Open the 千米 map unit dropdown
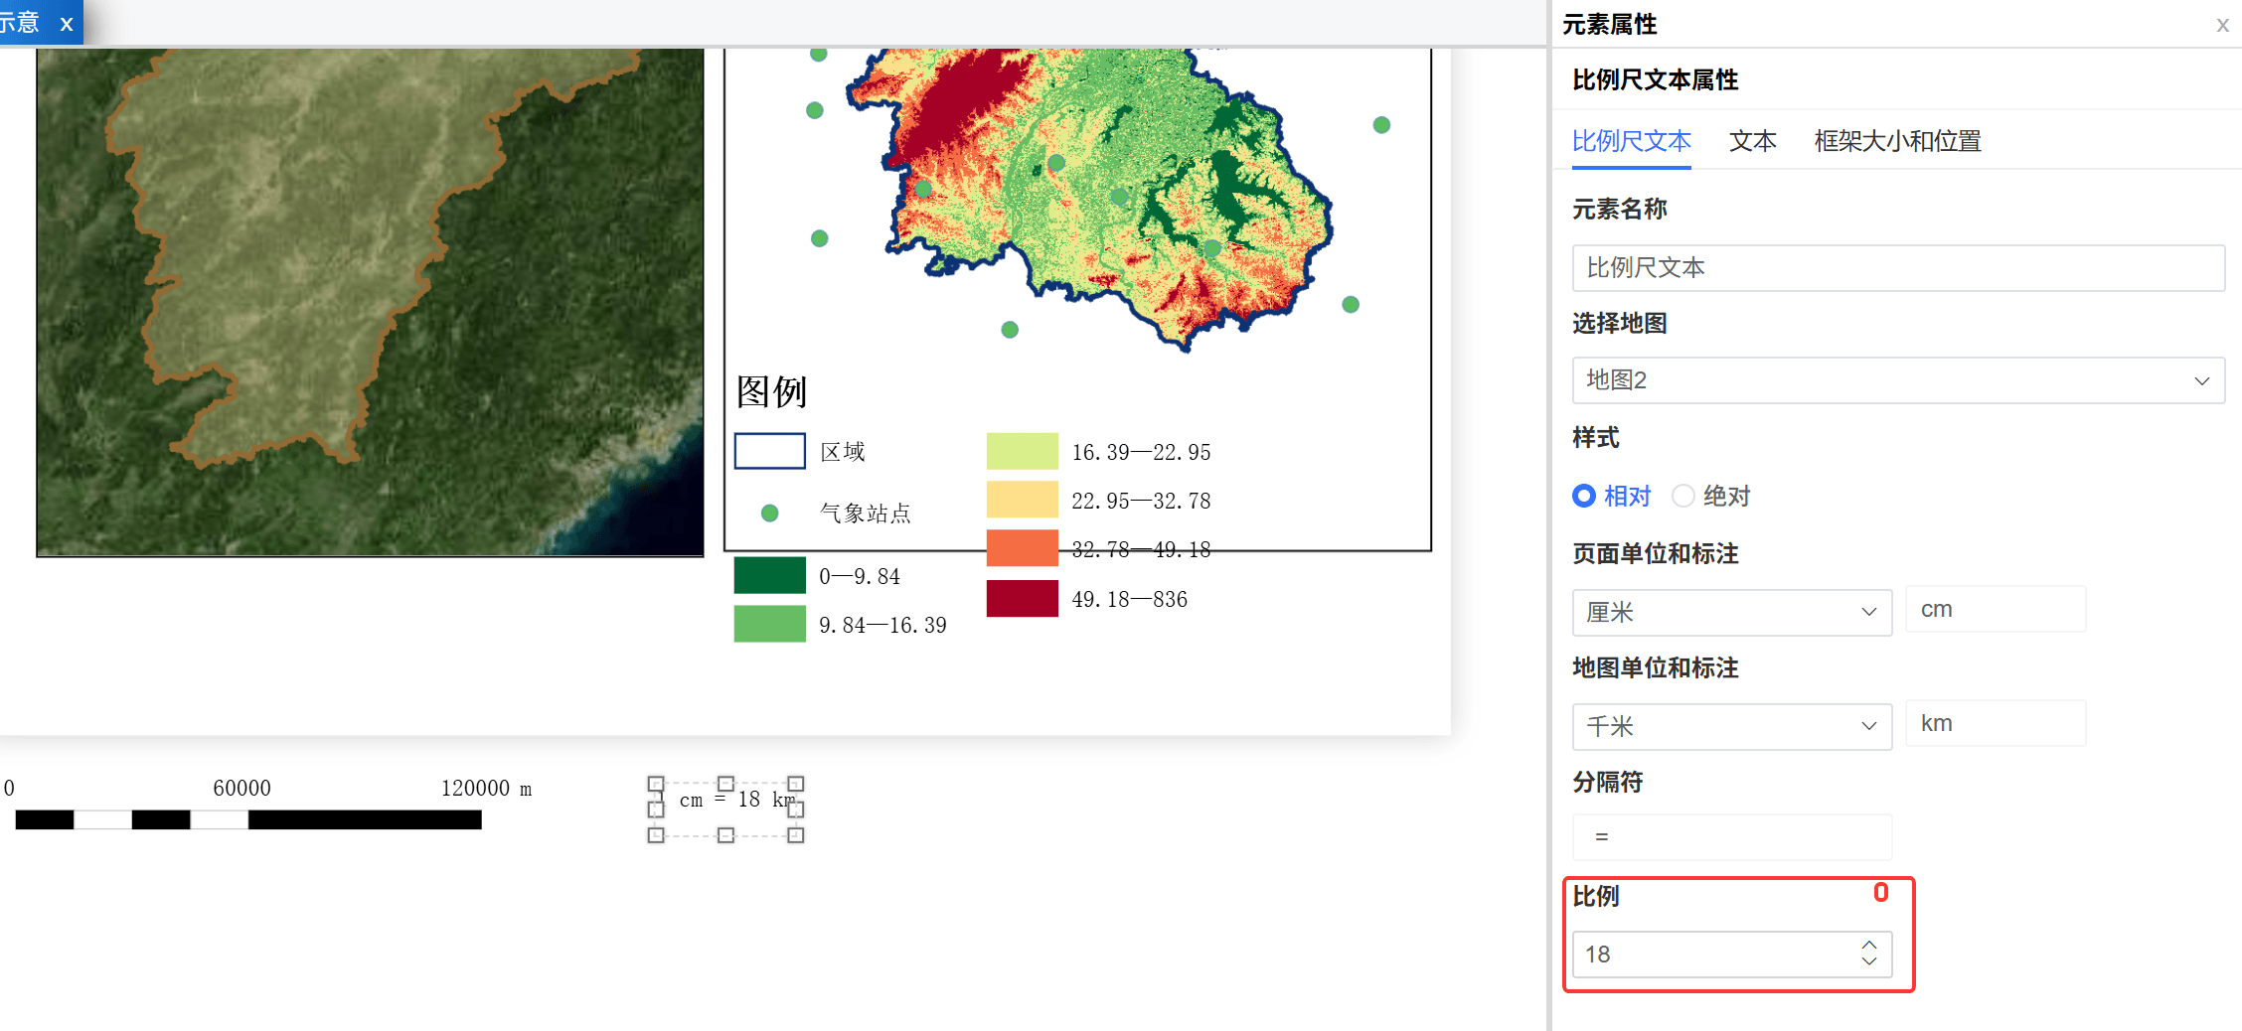 [x=1731, y=726]
